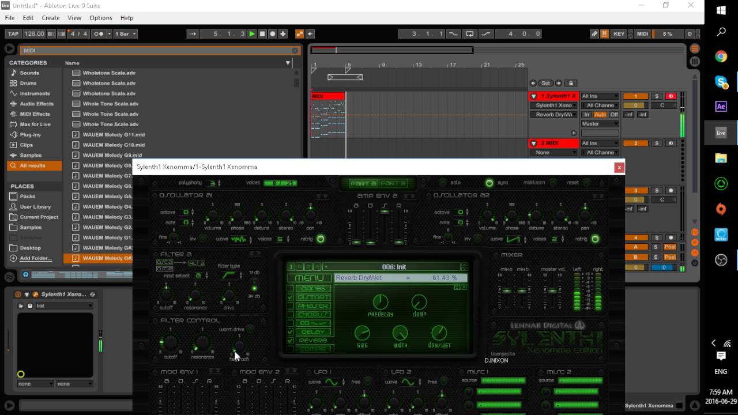Switch to Session view selector
This screenshot has width=738, height=415.
click(x=695, y=61)
